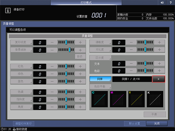Open the black K tone curve thumbnail
175x131 pixels.
coord(155,99)
